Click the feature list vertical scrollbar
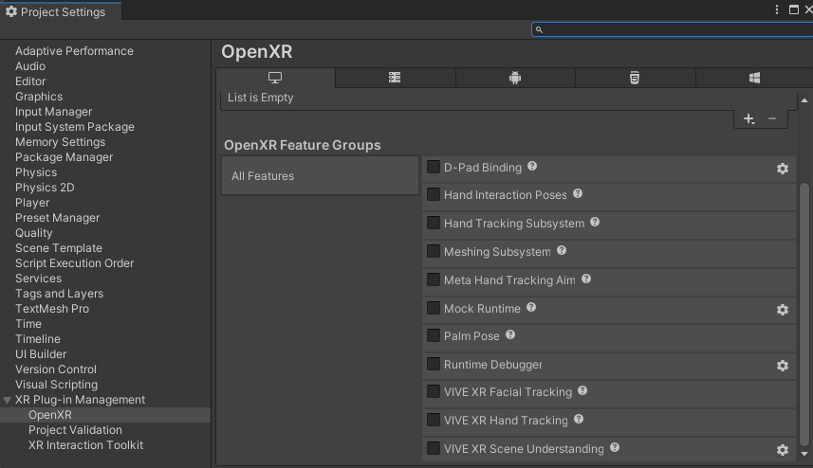Image resolution: width=813 pixels, height=468 pixels. tap(804, 314)
